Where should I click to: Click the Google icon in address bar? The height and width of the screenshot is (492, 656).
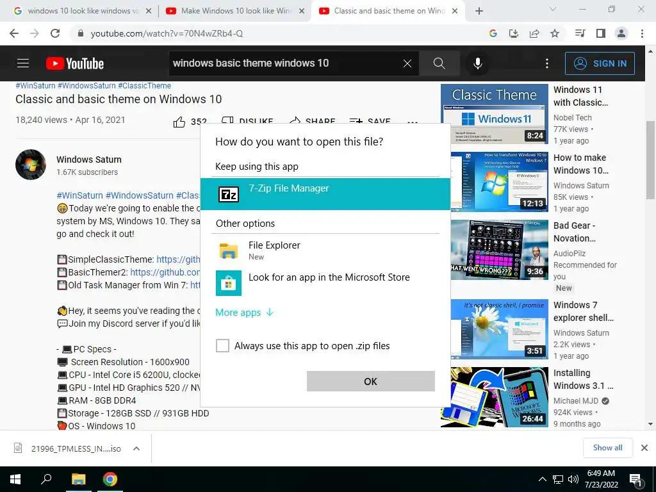(x=493, y=33)
